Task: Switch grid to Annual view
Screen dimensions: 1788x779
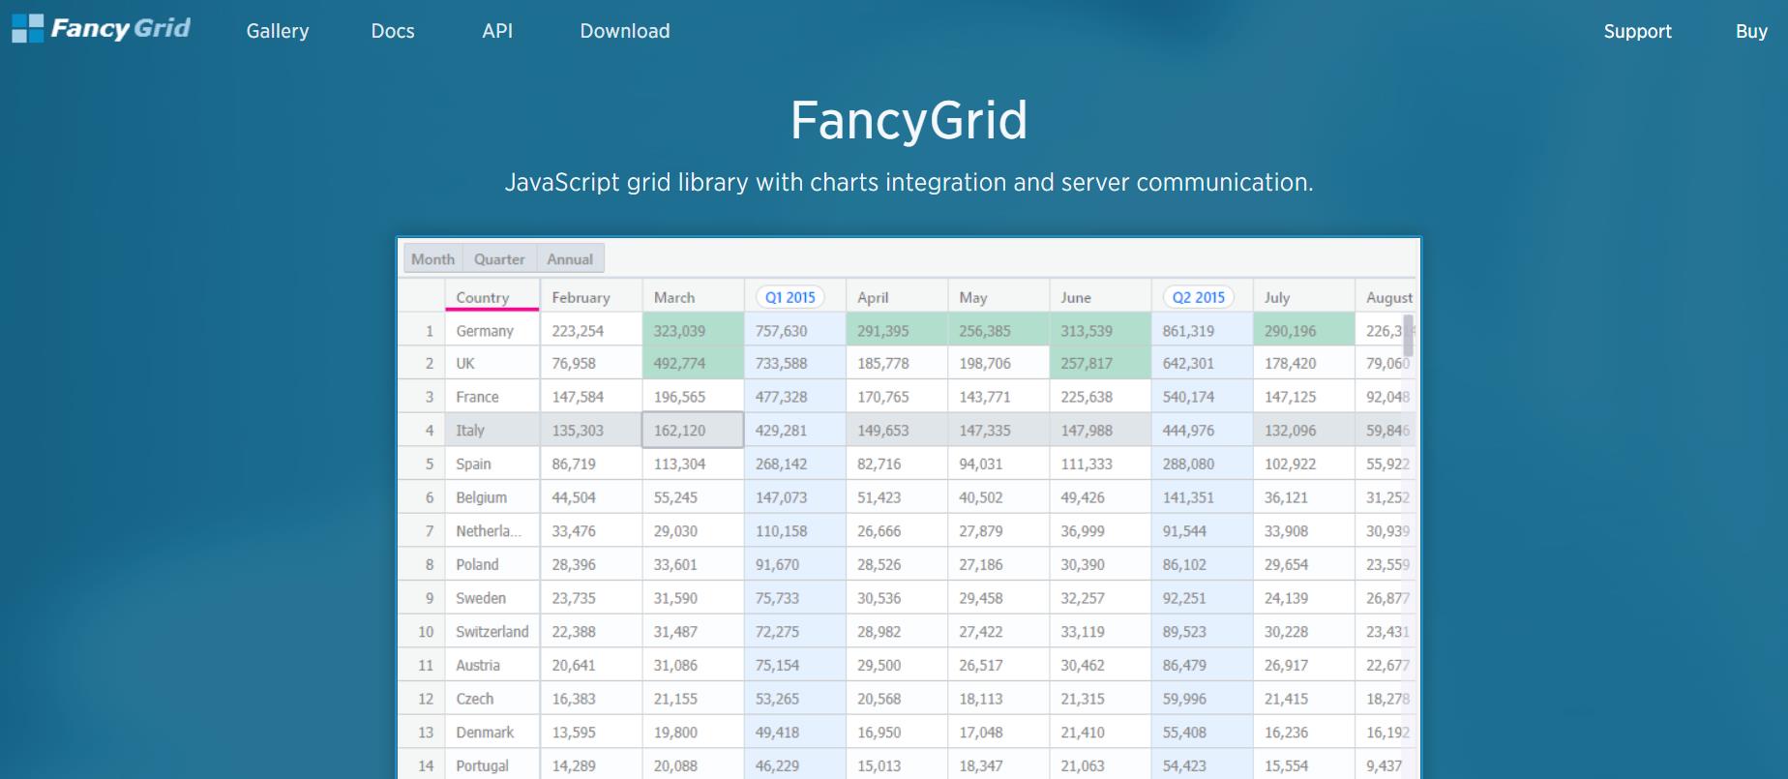Action: [570, 259]
